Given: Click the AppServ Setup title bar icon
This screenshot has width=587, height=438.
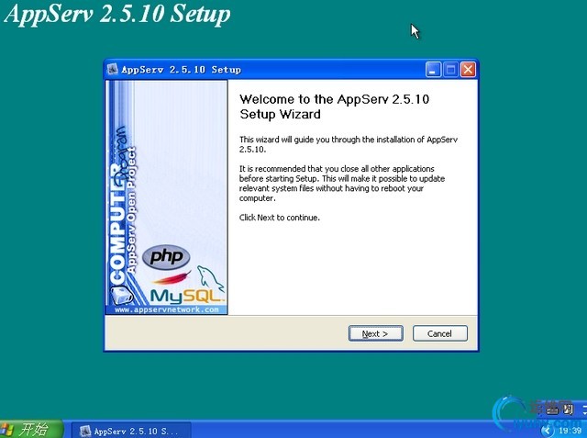Looking at the screenshot, I should [112, 69].
